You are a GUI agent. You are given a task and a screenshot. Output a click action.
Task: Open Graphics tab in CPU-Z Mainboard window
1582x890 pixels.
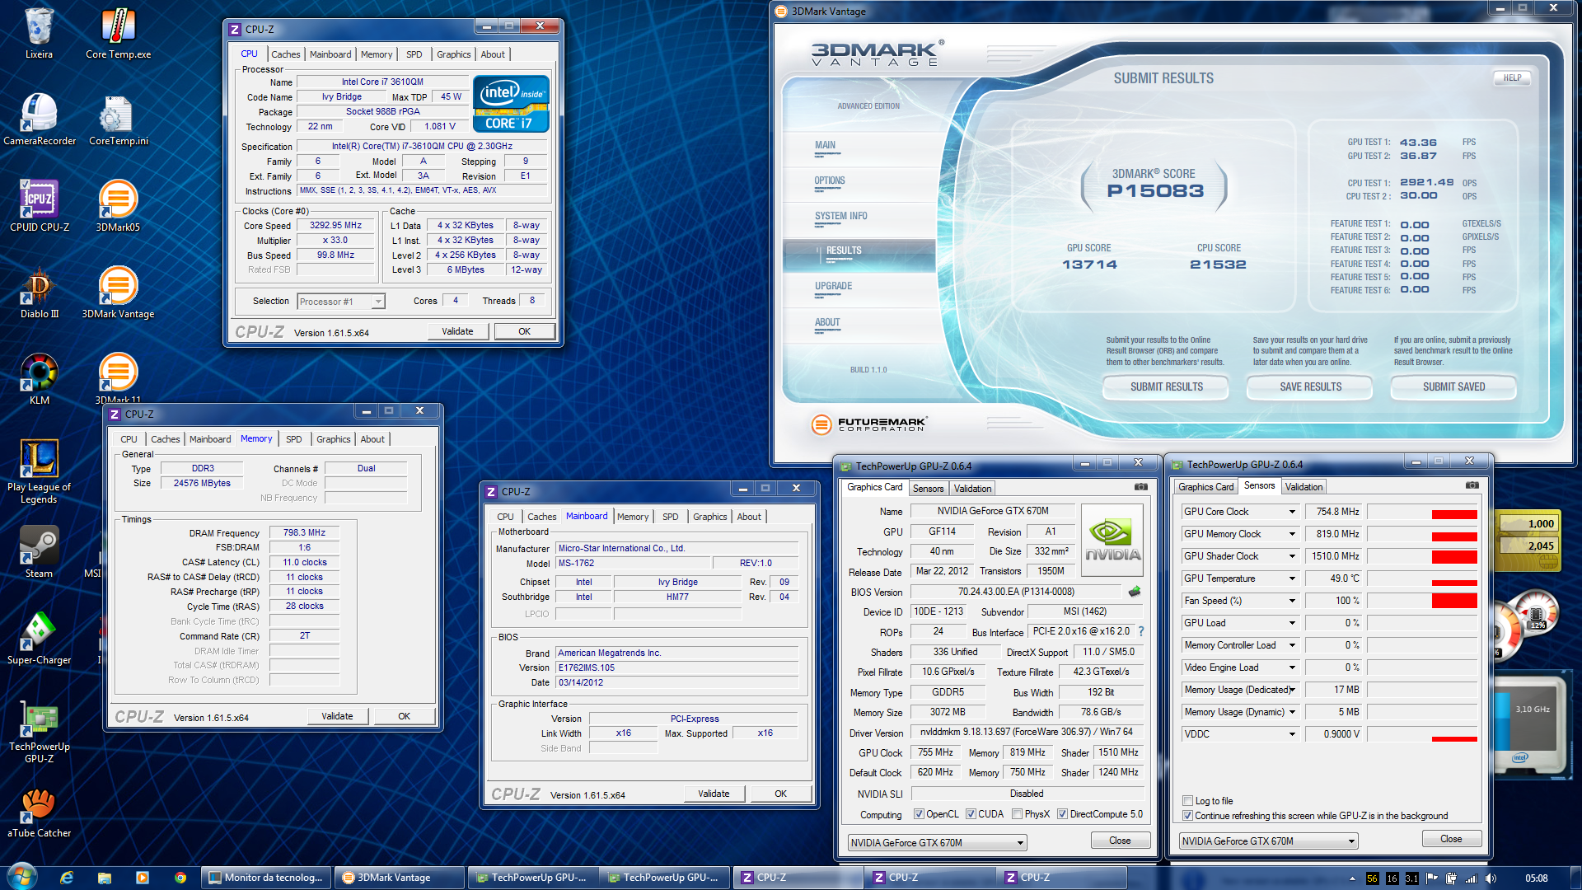point(710,517)
